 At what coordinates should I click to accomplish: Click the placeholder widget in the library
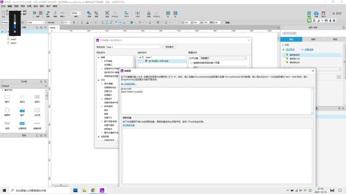pyautogui.click(x=37, y=110)
